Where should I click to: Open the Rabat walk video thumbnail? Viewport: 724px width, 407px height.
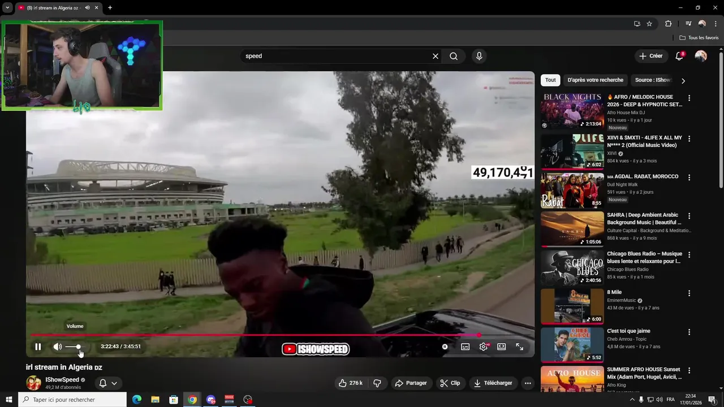pos(572,190)
